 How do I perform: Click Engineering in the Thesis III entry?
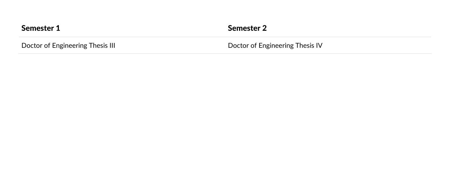pyautogui.click(x=70, y=46)
